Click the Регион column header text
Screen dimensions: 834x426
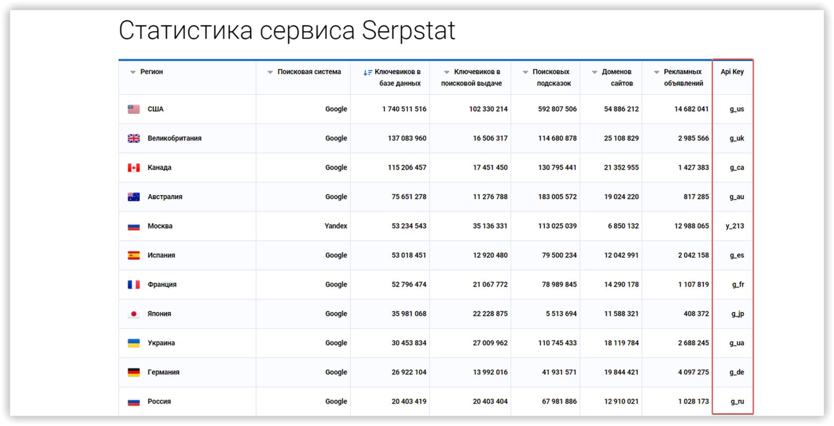pos(151,72)
